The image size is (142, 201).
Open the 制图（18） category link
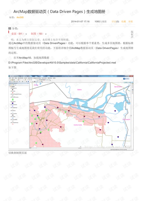pos(37,34)
